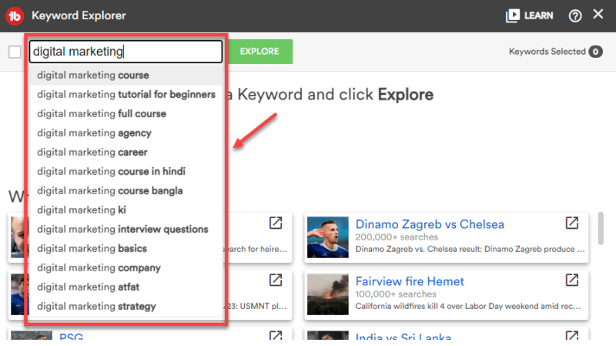Close the Keyword Explorer panel

[x=598, y=15]
